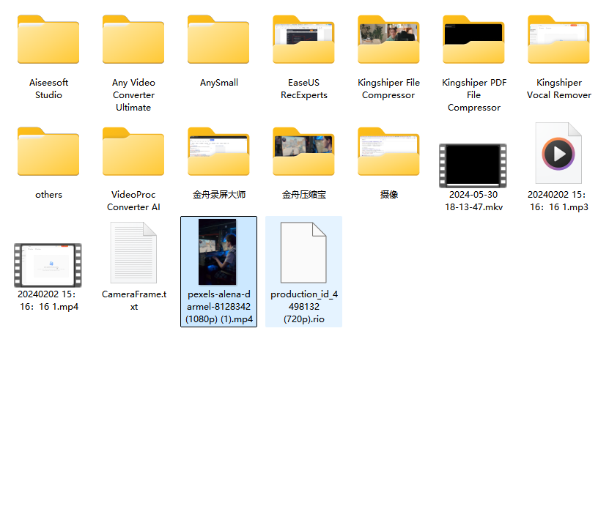
Task: Click the 'others' folder name text
Action: (48, 194)
